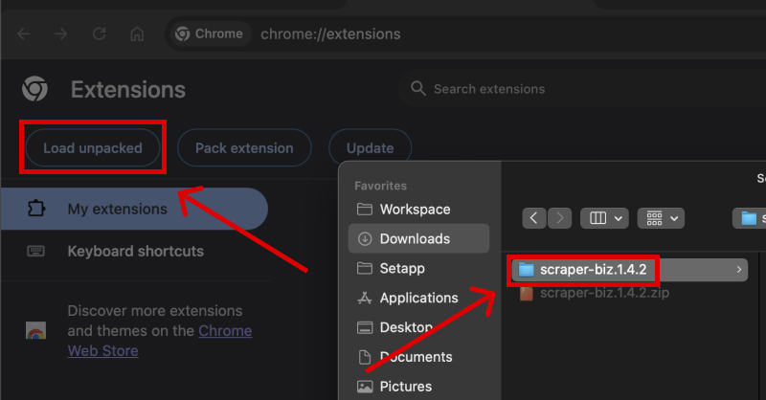The height and width of the screenshot is (400, 766).
Task: Click the search magnifier icon
Action: pyautogui.click(x=418, y=88)
